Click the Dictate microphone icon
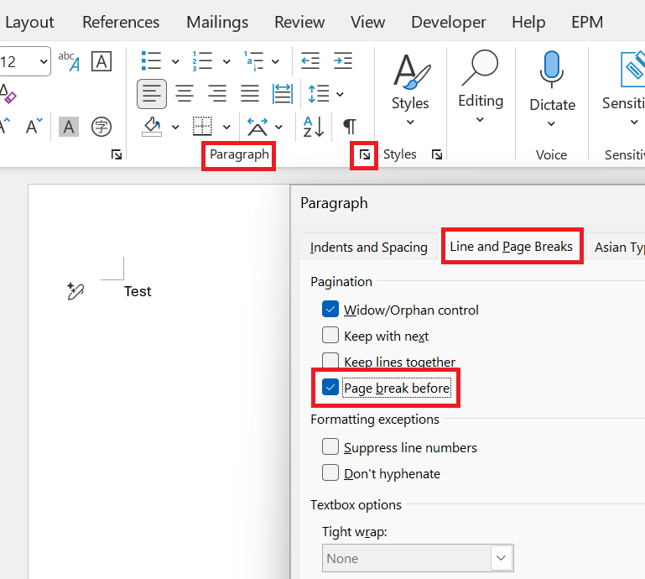The width and height of the screenshot is (645, 579). [551, 69]
